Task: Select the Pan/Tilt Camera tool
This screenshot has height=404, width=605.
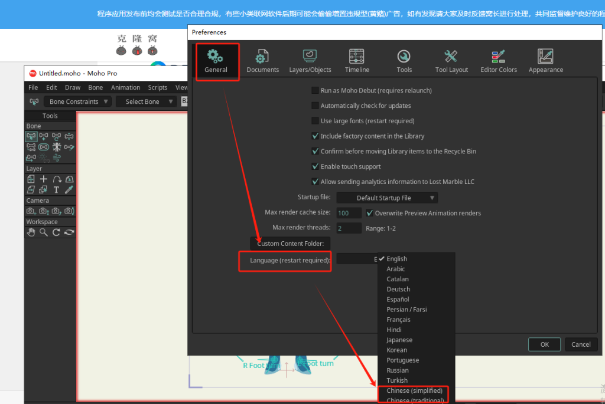Action: (69, 211)
